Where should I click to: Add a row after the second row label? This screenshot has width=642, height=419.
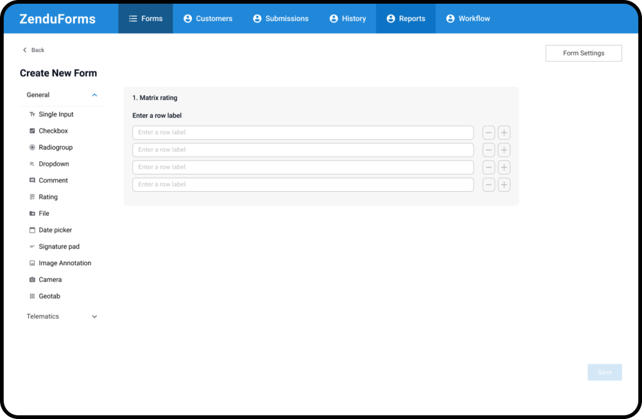tap(504, 150)
